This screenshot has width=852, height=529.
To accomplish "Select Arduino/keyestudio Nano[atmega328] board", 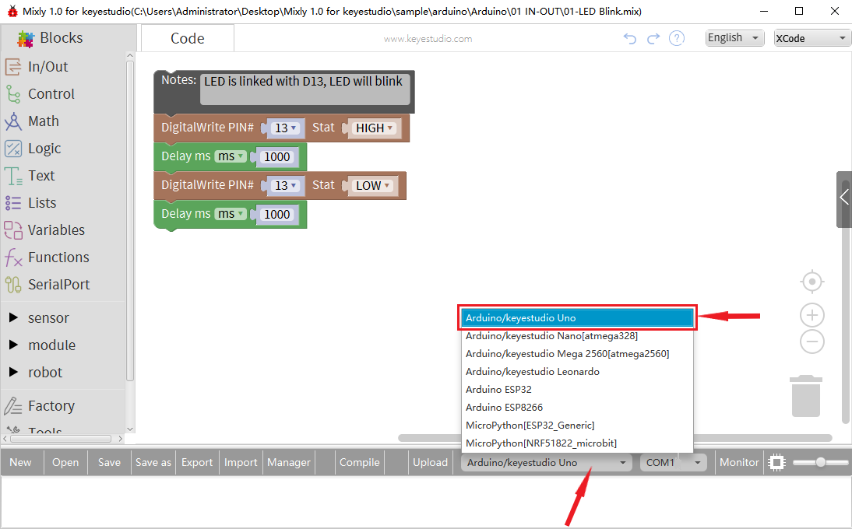I will (577, 336).
